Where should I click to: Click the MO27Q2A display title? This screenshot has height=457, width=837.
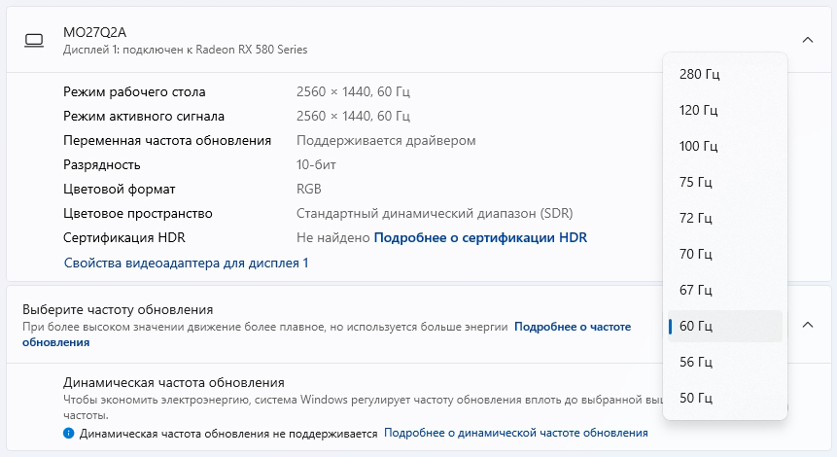point(95,32)
